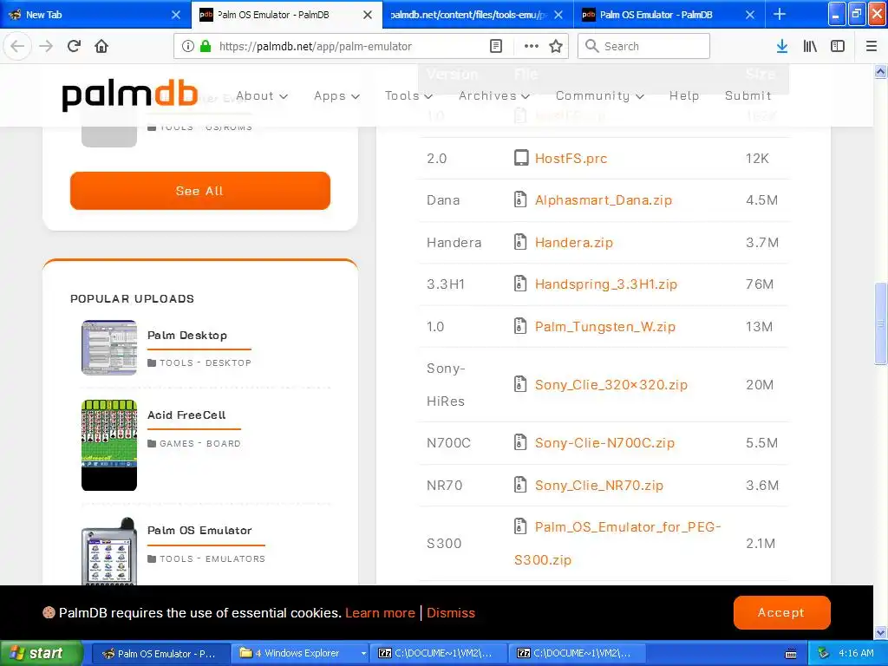The height and width of the screenshot is (666, 888).
Task: Bookmark this page with the star
Action: click(556, 46)
